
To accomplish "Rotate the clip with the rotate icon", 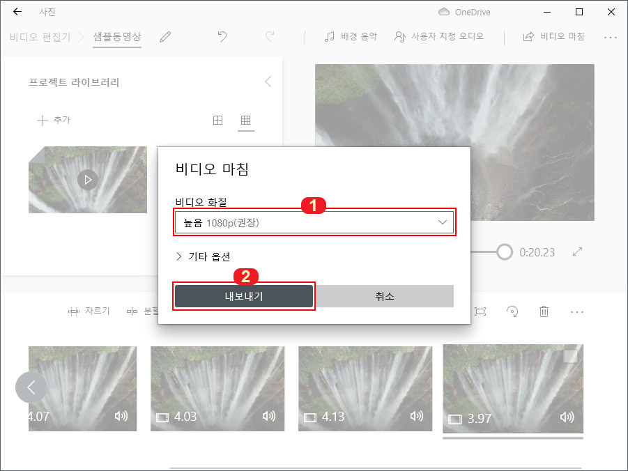I will point(512,311).
